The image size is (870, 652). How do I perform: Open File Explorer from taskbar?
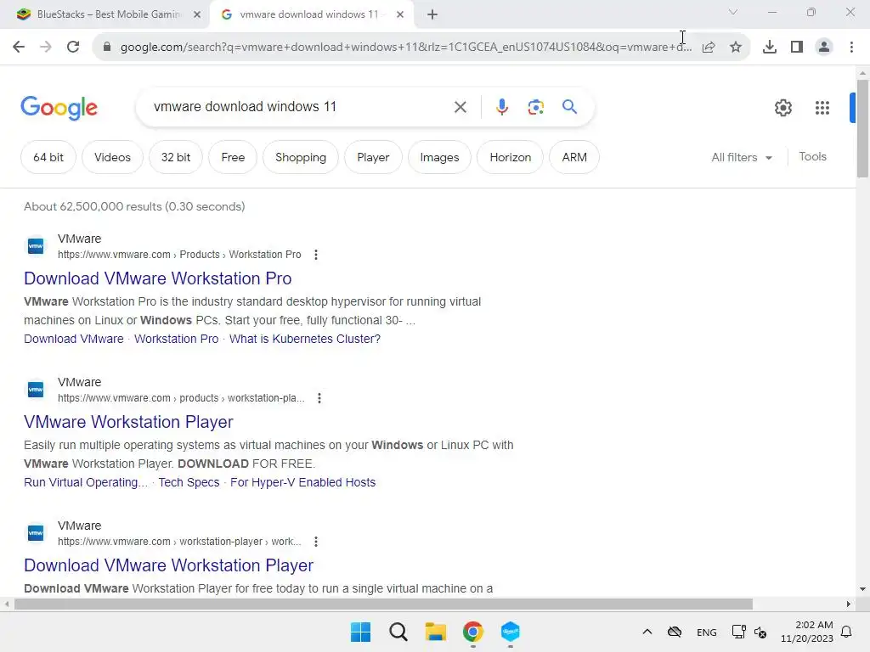436,632
